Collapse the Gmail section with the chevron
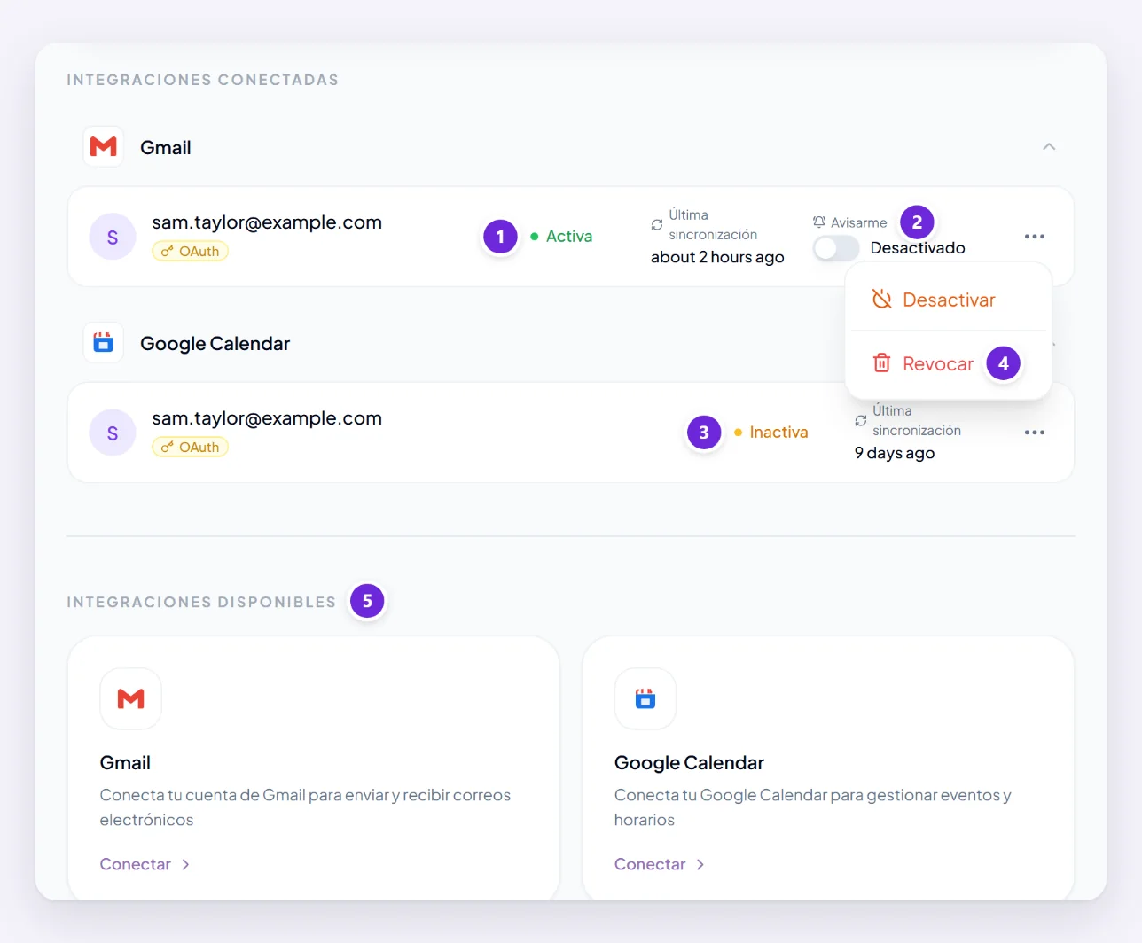1142x943 pixels. (1049, 147)
